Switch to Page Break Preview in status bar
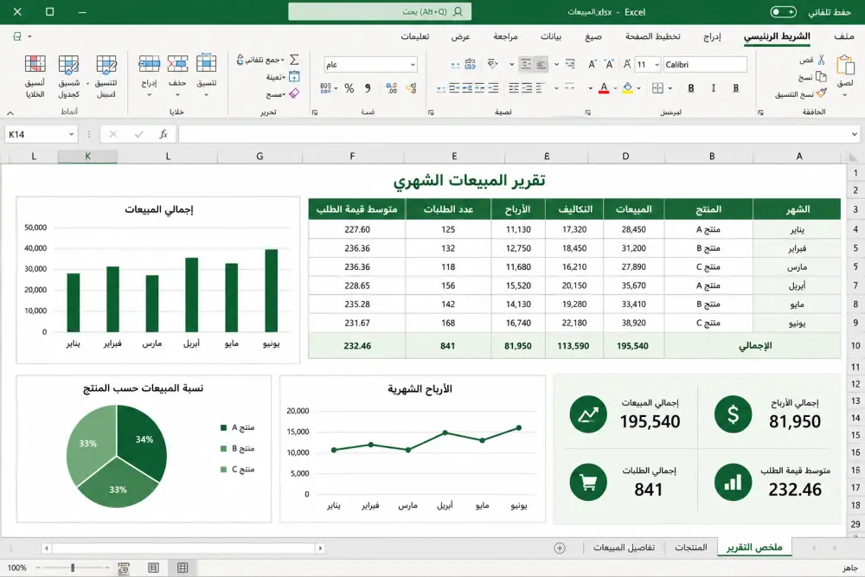This screenshot has height=577, width=865. point(124,567)
